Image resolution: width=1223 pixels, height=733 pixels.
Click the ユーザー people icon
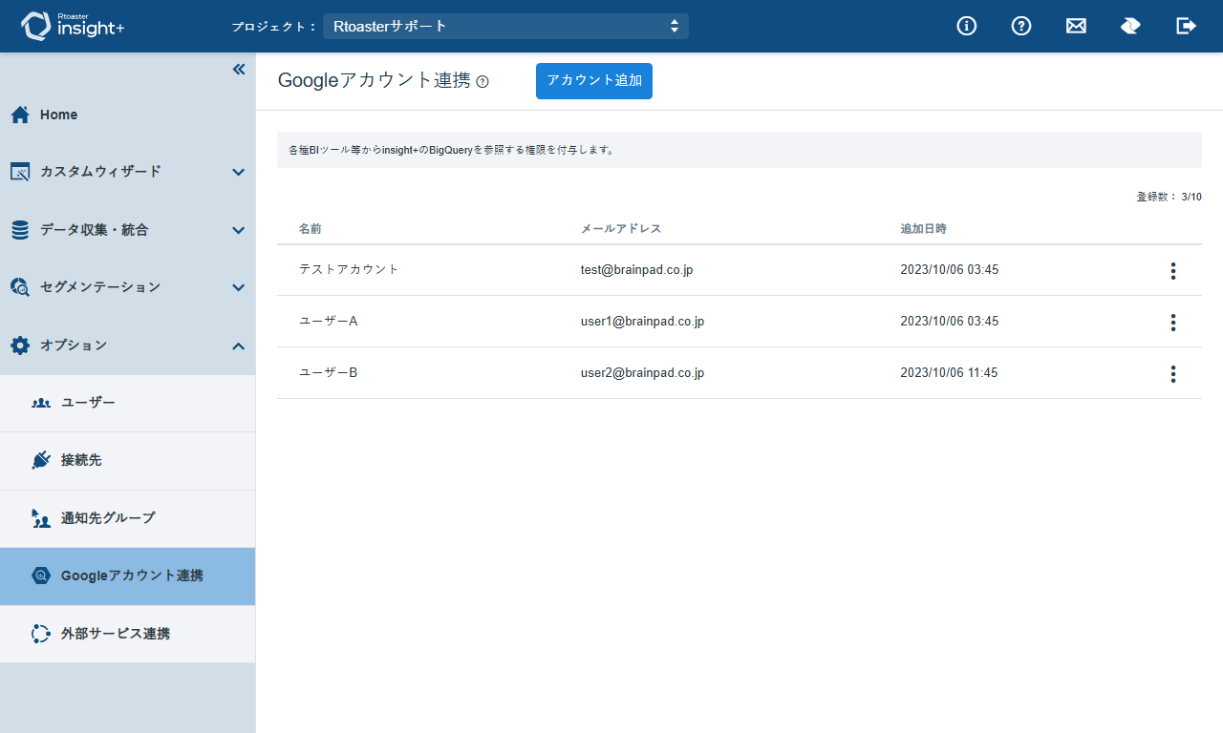pos(41,403)
